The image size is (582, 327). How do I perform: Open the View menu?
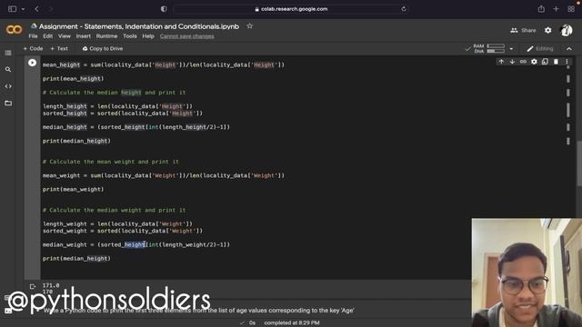pos(65,36)
